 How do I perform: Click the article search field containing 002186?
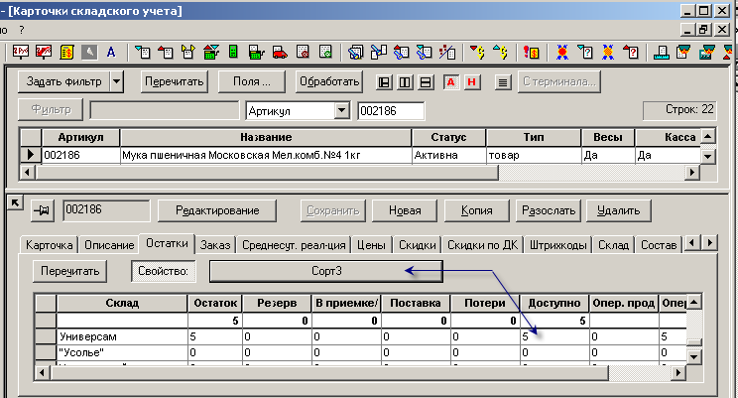[391, 111]
